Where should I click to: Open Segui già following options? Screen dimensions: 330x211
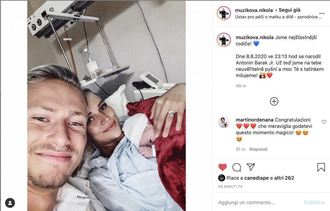289,10
